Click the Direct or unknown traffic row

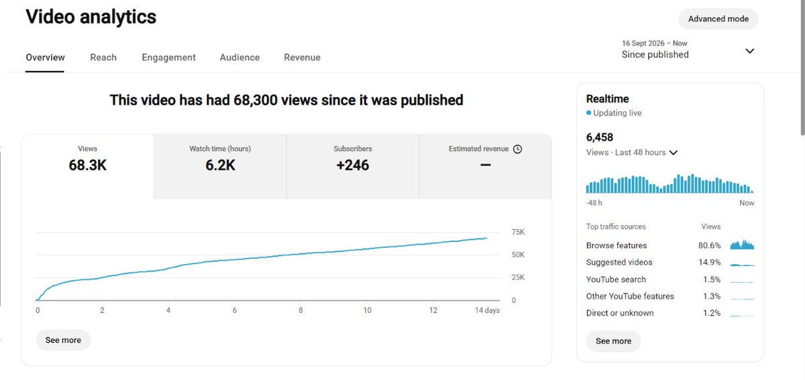point(670,313)
